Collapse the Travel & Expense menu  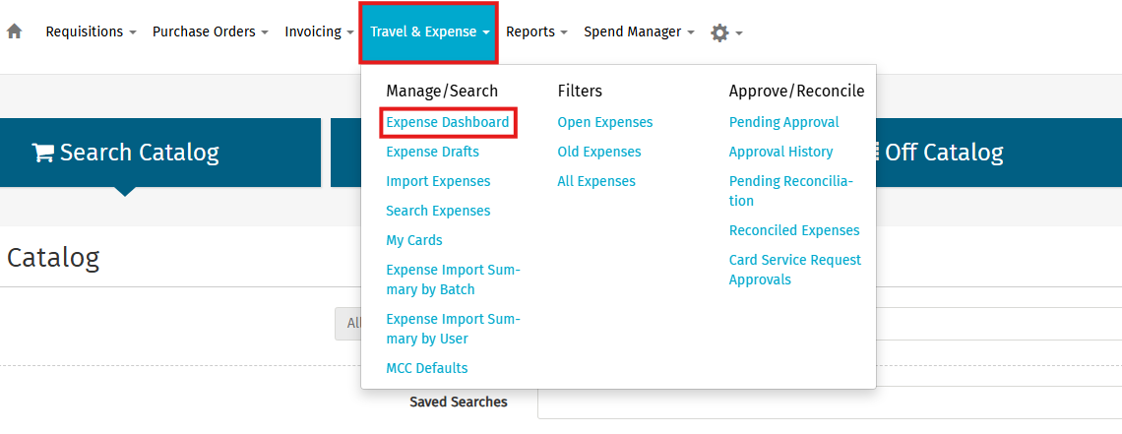tap(429, 31)
